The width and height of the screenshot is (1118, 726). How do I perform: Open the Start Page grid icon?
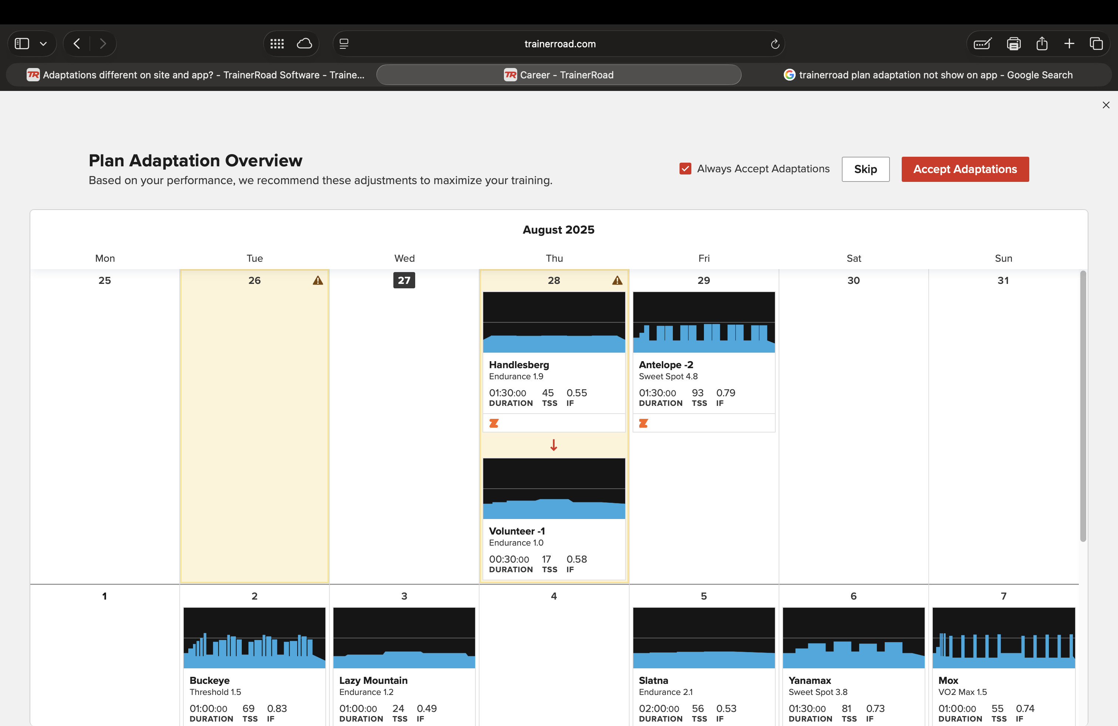(277, 44)
